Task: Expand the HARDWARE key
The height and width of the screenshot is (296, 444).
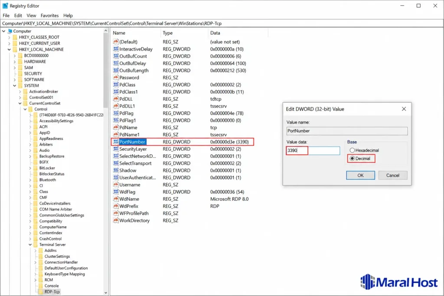Action: coord(14,62)
